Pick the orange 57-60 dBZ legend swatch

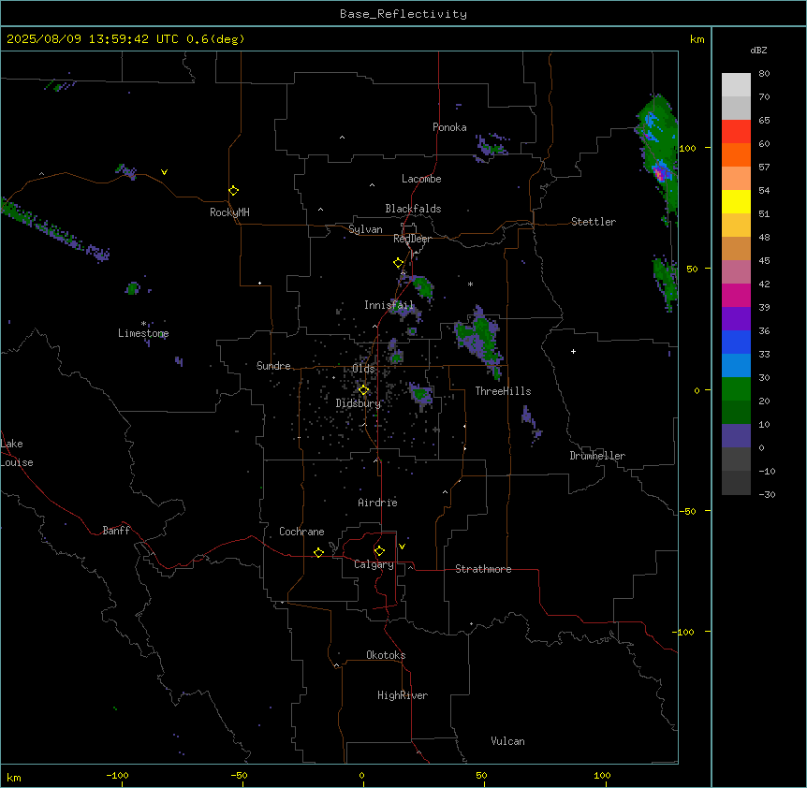tap(736, 154)
